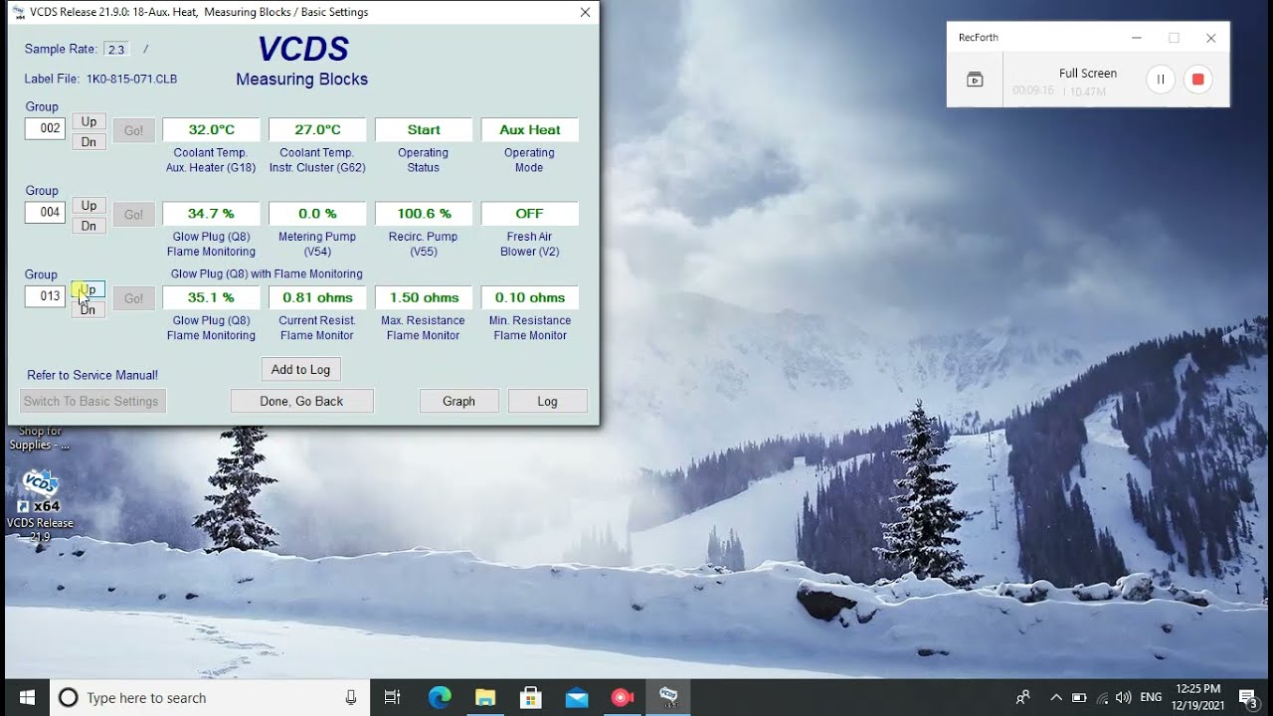This screenshot has width=1273, height=716.
Task: Open Mail app from taskbar
Action: point(577,698)
